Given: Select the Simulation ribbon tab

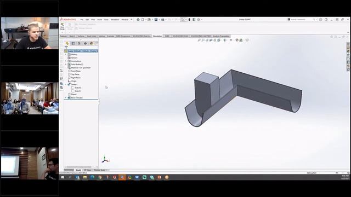Looking at the screenshot, I should [157, 36].
